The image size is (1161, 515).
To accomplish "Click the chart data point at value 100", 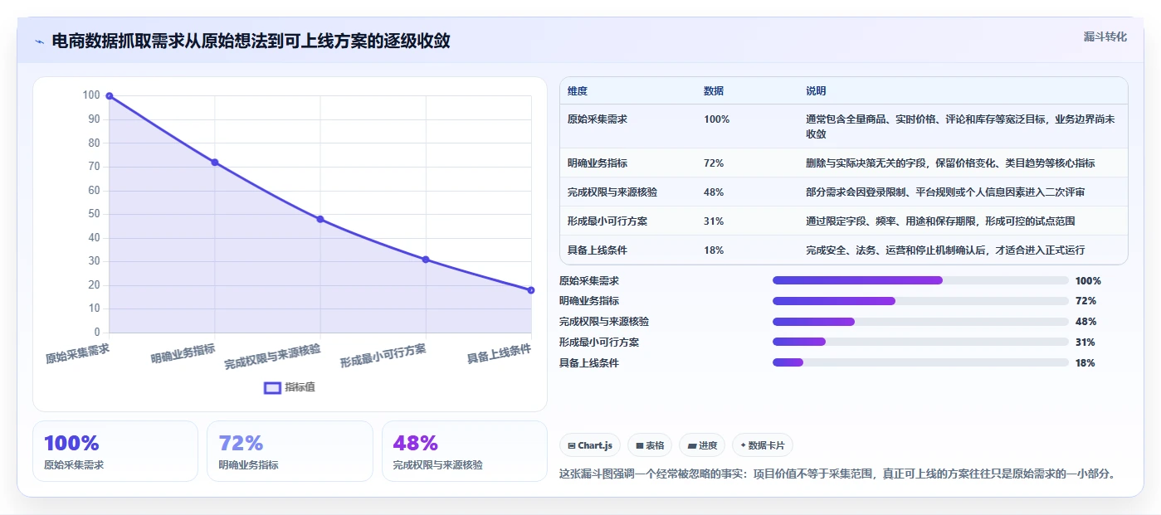I will [109, 96].
